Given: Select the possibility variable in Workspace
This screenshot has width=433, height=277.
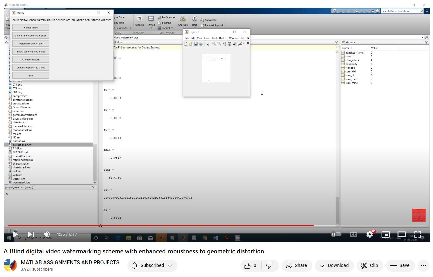Looking at the screenshot, I should 351,64.
